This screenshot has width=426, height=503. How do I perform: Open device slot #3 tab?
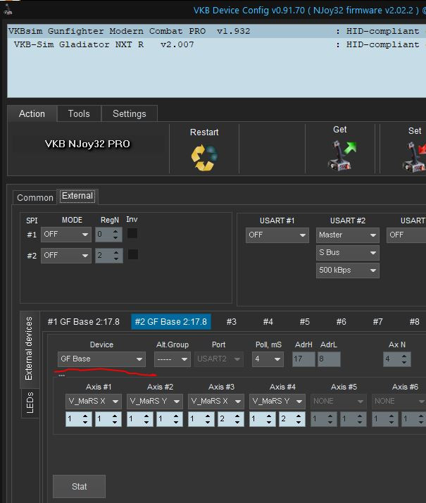[232, 322]
